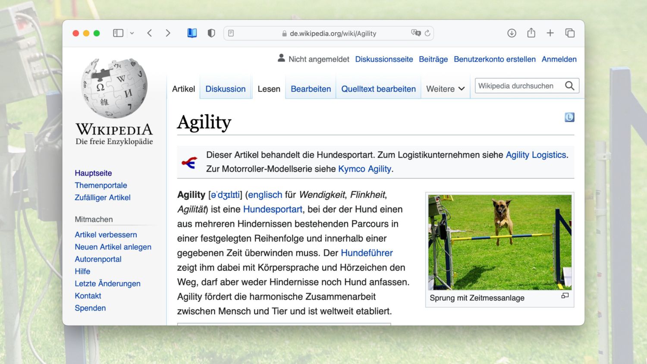The image size is (647, 364).
Task: Open Quelltext bearbeiten tab
Action: tap(378, 89)
